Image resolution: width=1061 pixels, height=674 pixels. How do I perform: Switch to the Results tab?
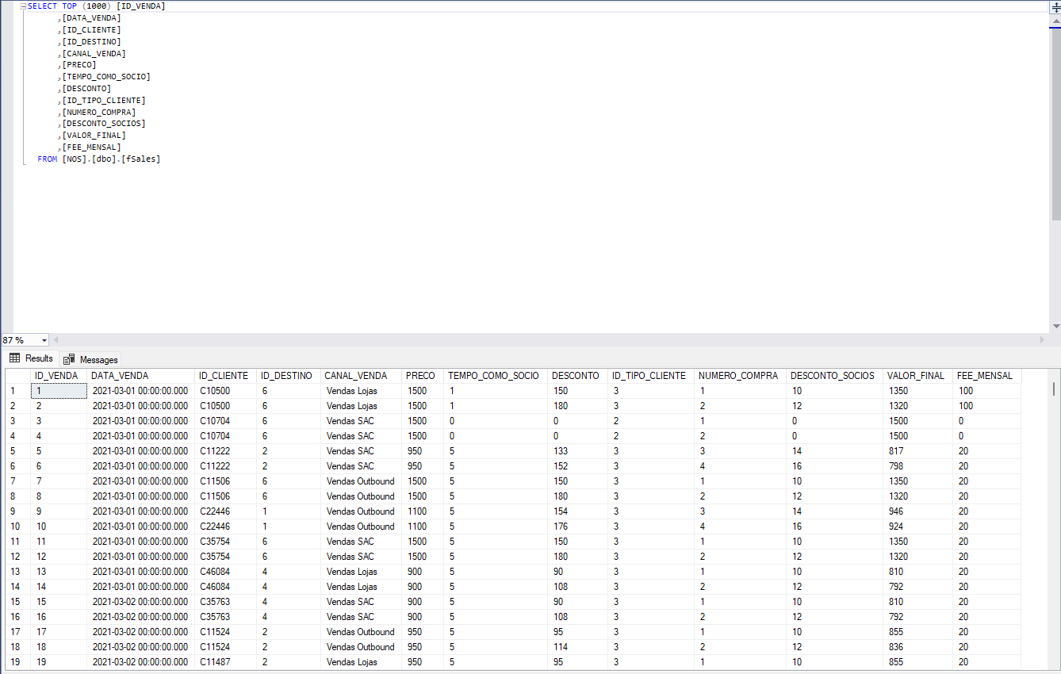30,358
